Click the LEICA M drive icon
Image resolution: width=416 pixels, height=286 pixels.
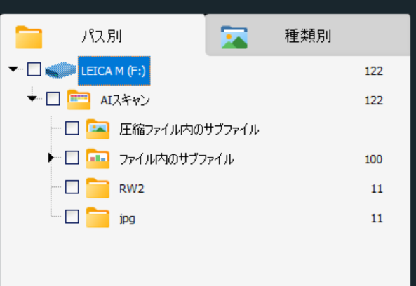(60, 71)
